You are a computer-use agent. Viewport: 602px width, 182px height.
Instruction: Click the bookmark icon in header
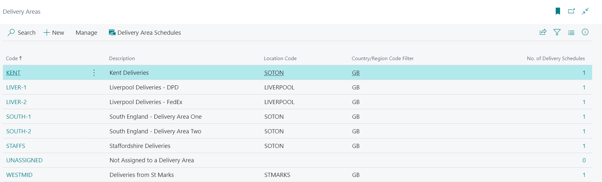(x=558, y=11)
